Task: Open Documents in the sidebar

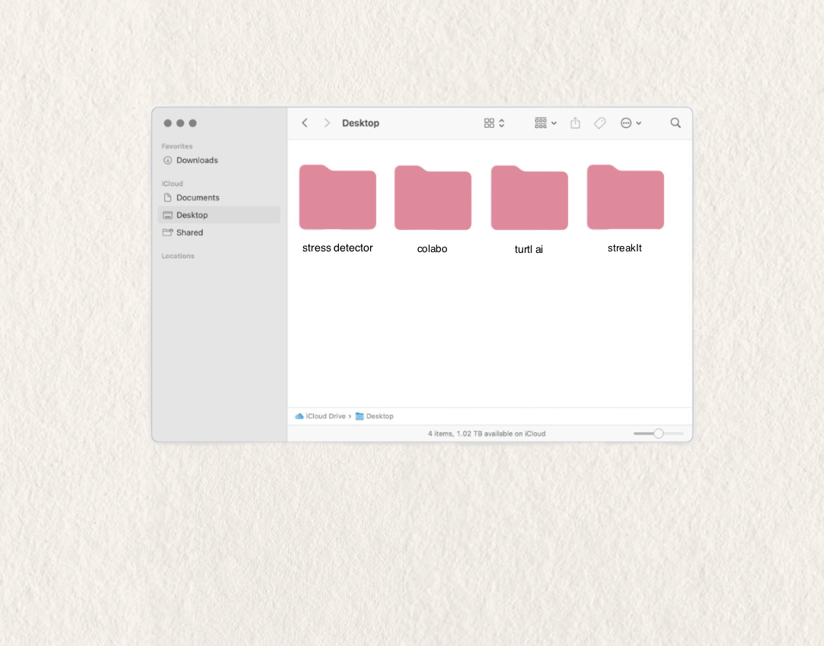Action: tap(197, 198)
